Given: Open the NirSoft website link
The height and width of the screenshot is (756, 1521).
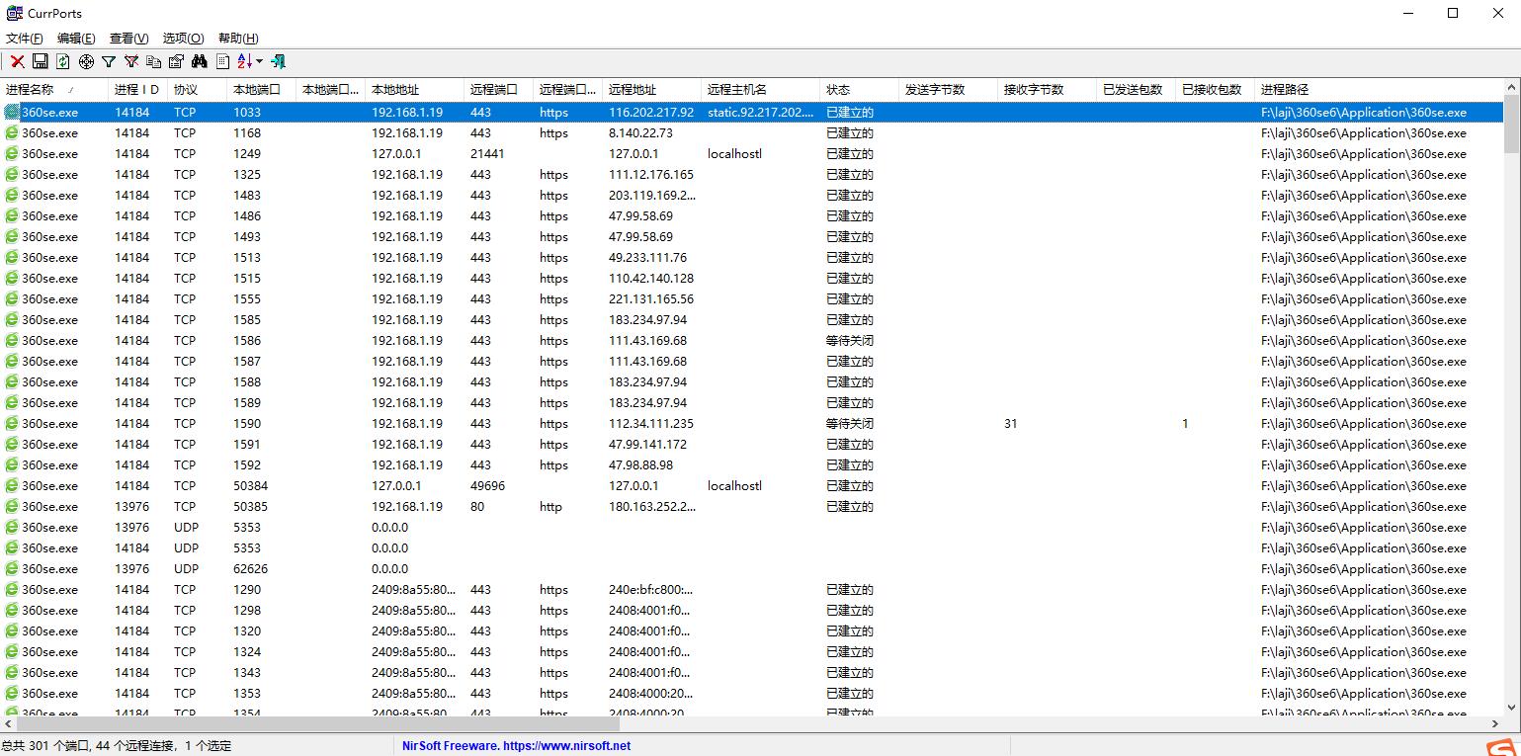Looking at the screenshot, I should 516,746.
